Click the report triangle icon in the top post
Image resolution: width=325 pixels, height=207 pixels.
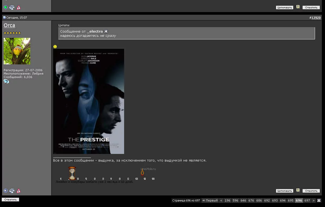point(19,7)
